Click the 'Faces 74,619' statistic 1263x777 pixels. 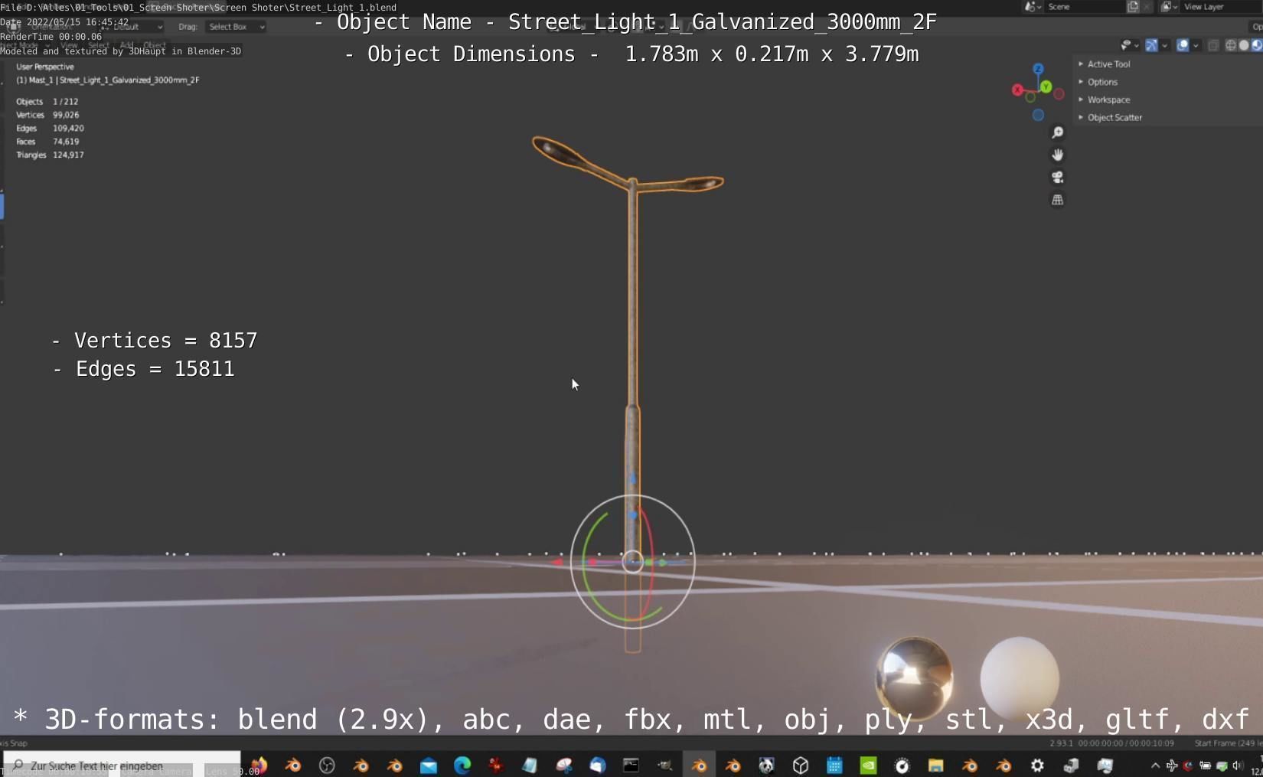[47, 142]
